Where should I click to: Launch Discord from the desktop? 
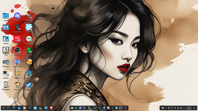pos(17,16)
